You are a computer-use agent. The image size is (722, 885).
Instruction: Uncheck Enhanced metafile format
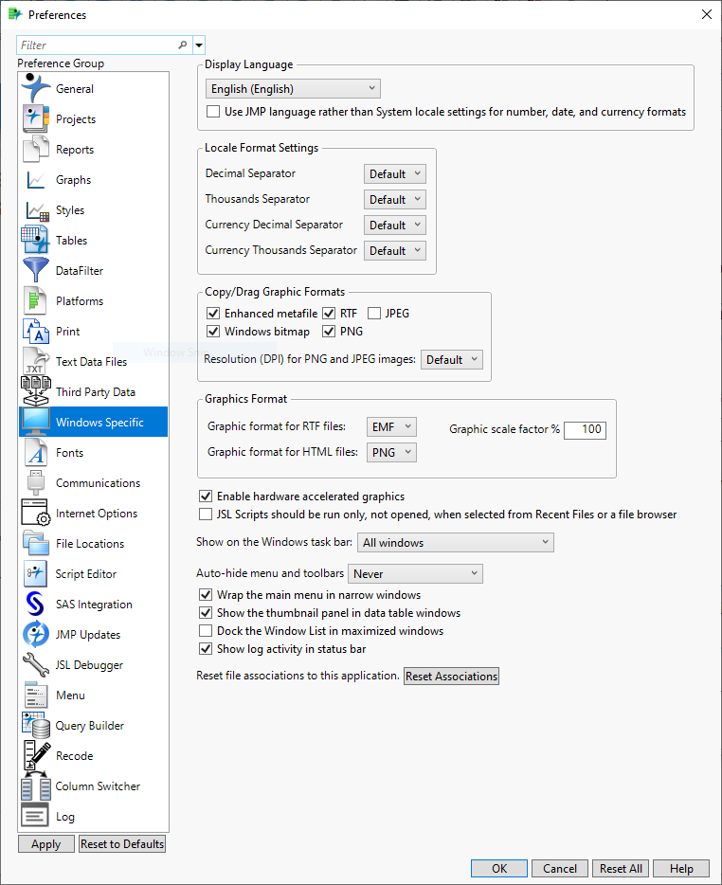(213, 314)
